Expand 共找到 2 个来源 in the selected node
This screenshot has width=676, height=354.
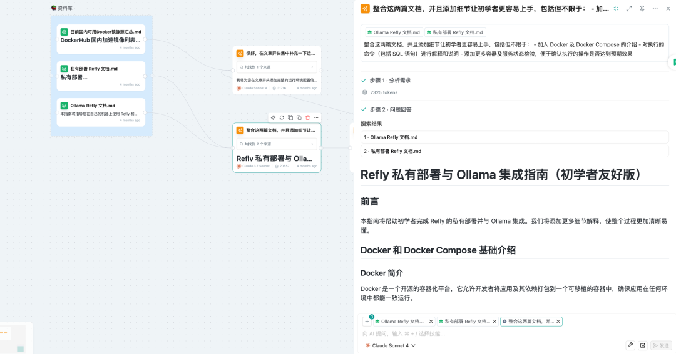coord(277,144)
